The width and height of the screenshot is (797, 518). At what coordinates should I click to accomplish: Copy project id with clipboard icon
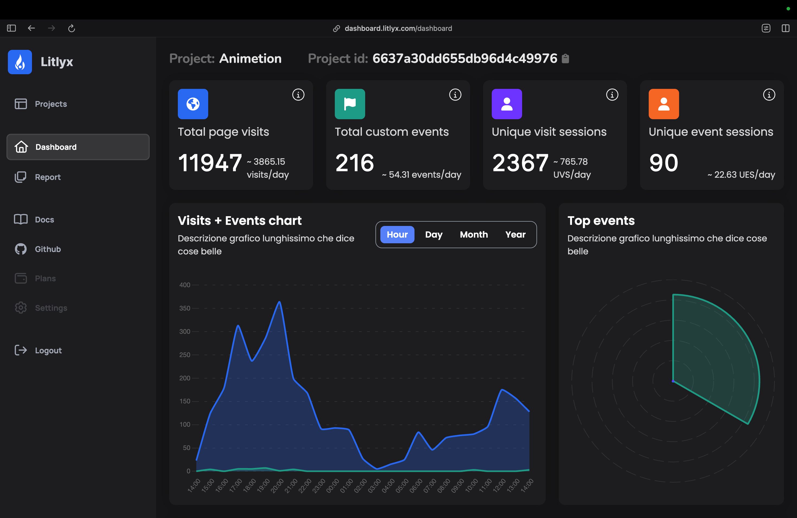click(565, 59)
